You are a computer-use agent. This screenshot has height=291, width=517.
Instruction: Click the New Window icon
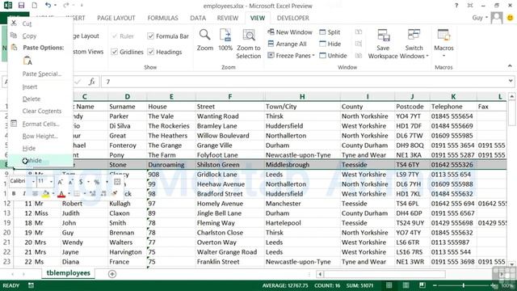[271, 32]
